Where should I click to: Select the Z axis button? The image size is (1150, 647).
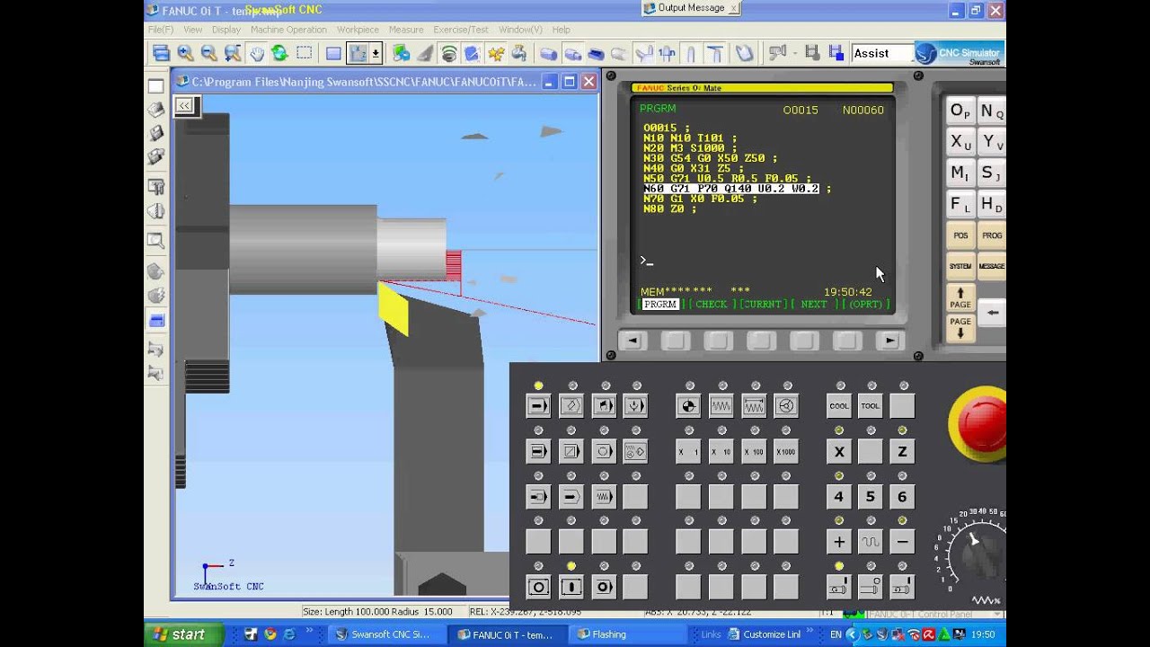(x=902, y=451)
